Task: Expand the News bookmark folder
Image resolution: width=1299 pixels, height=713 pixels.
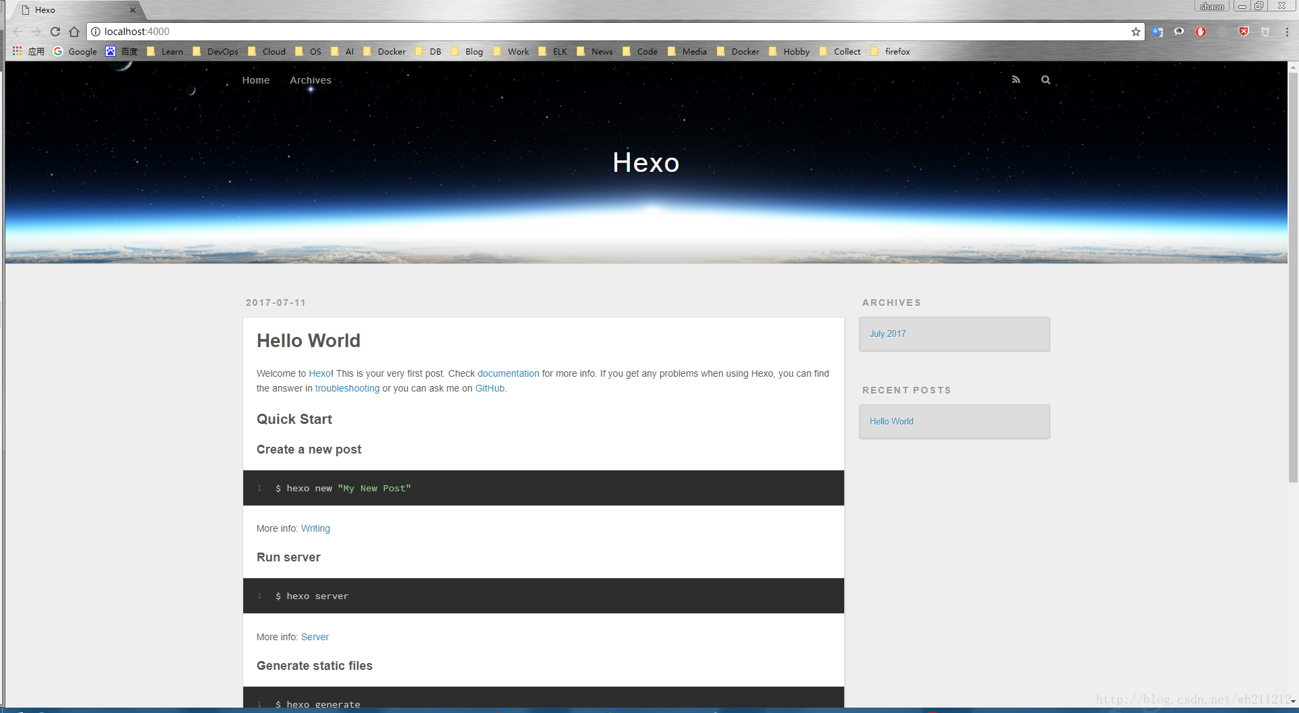Action: tap(595, 51)
